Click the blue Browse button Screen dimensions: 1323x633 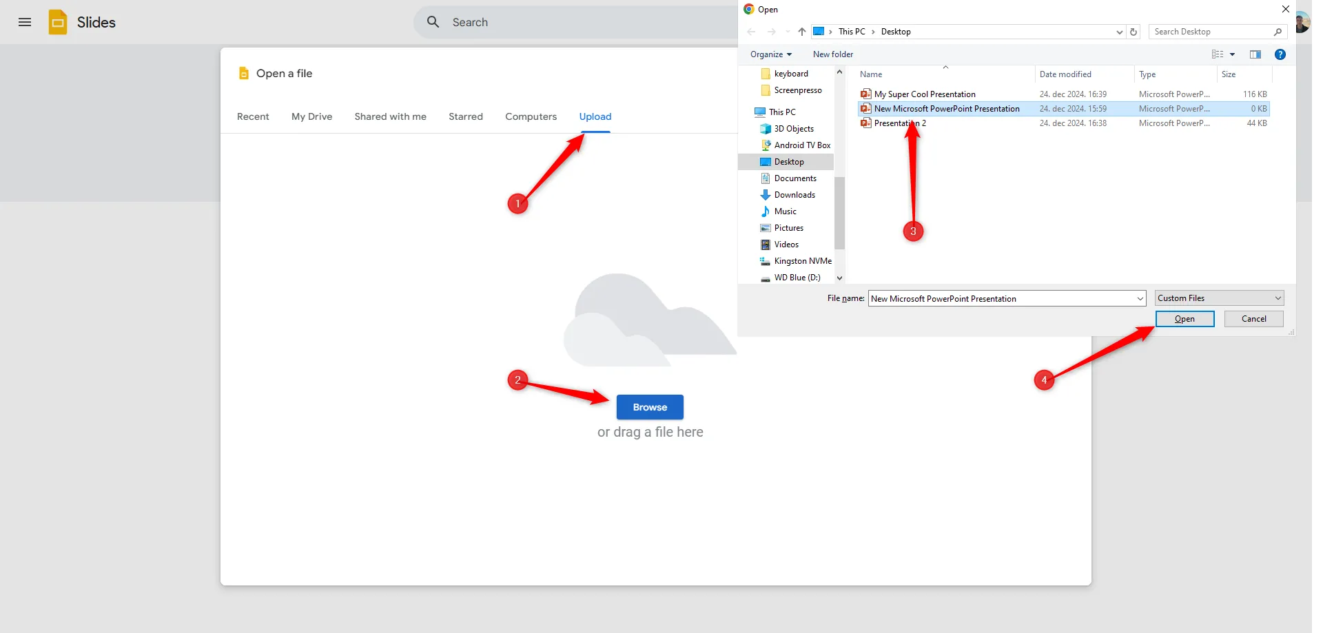650,407
